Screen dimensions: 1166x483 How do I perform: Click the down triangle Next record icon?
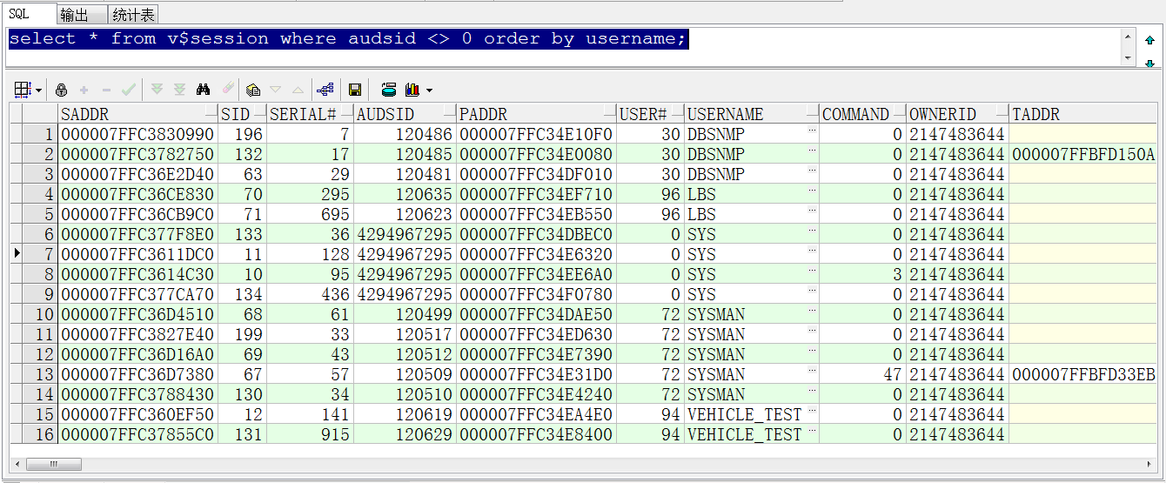[x=276, y=90]
